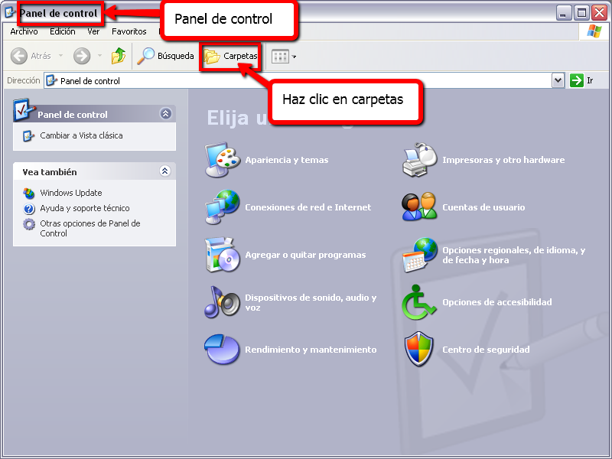Viewport: 612px width, 459px height.
Task: Select the Cuentas de usuario link
Action: coord(483,207)
